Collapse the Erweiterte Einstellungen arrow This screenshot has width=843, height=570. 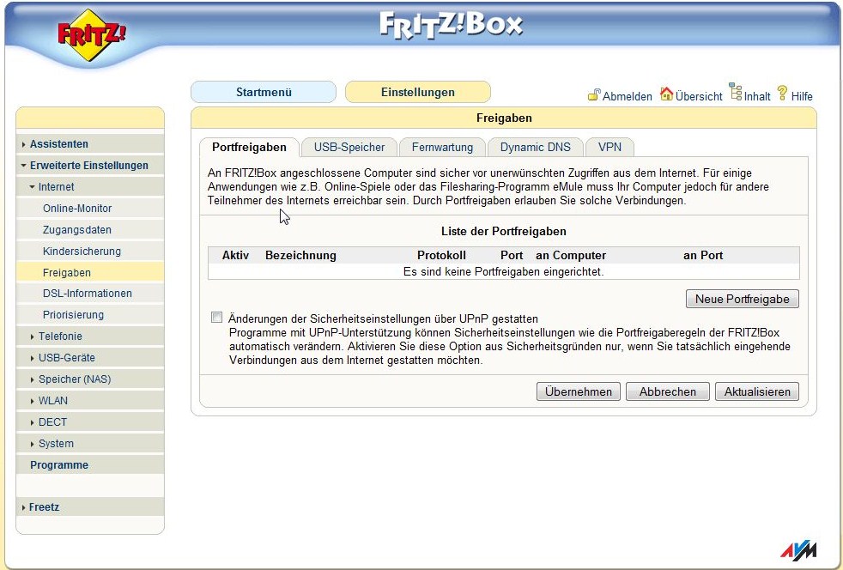(x=24, y=166)
